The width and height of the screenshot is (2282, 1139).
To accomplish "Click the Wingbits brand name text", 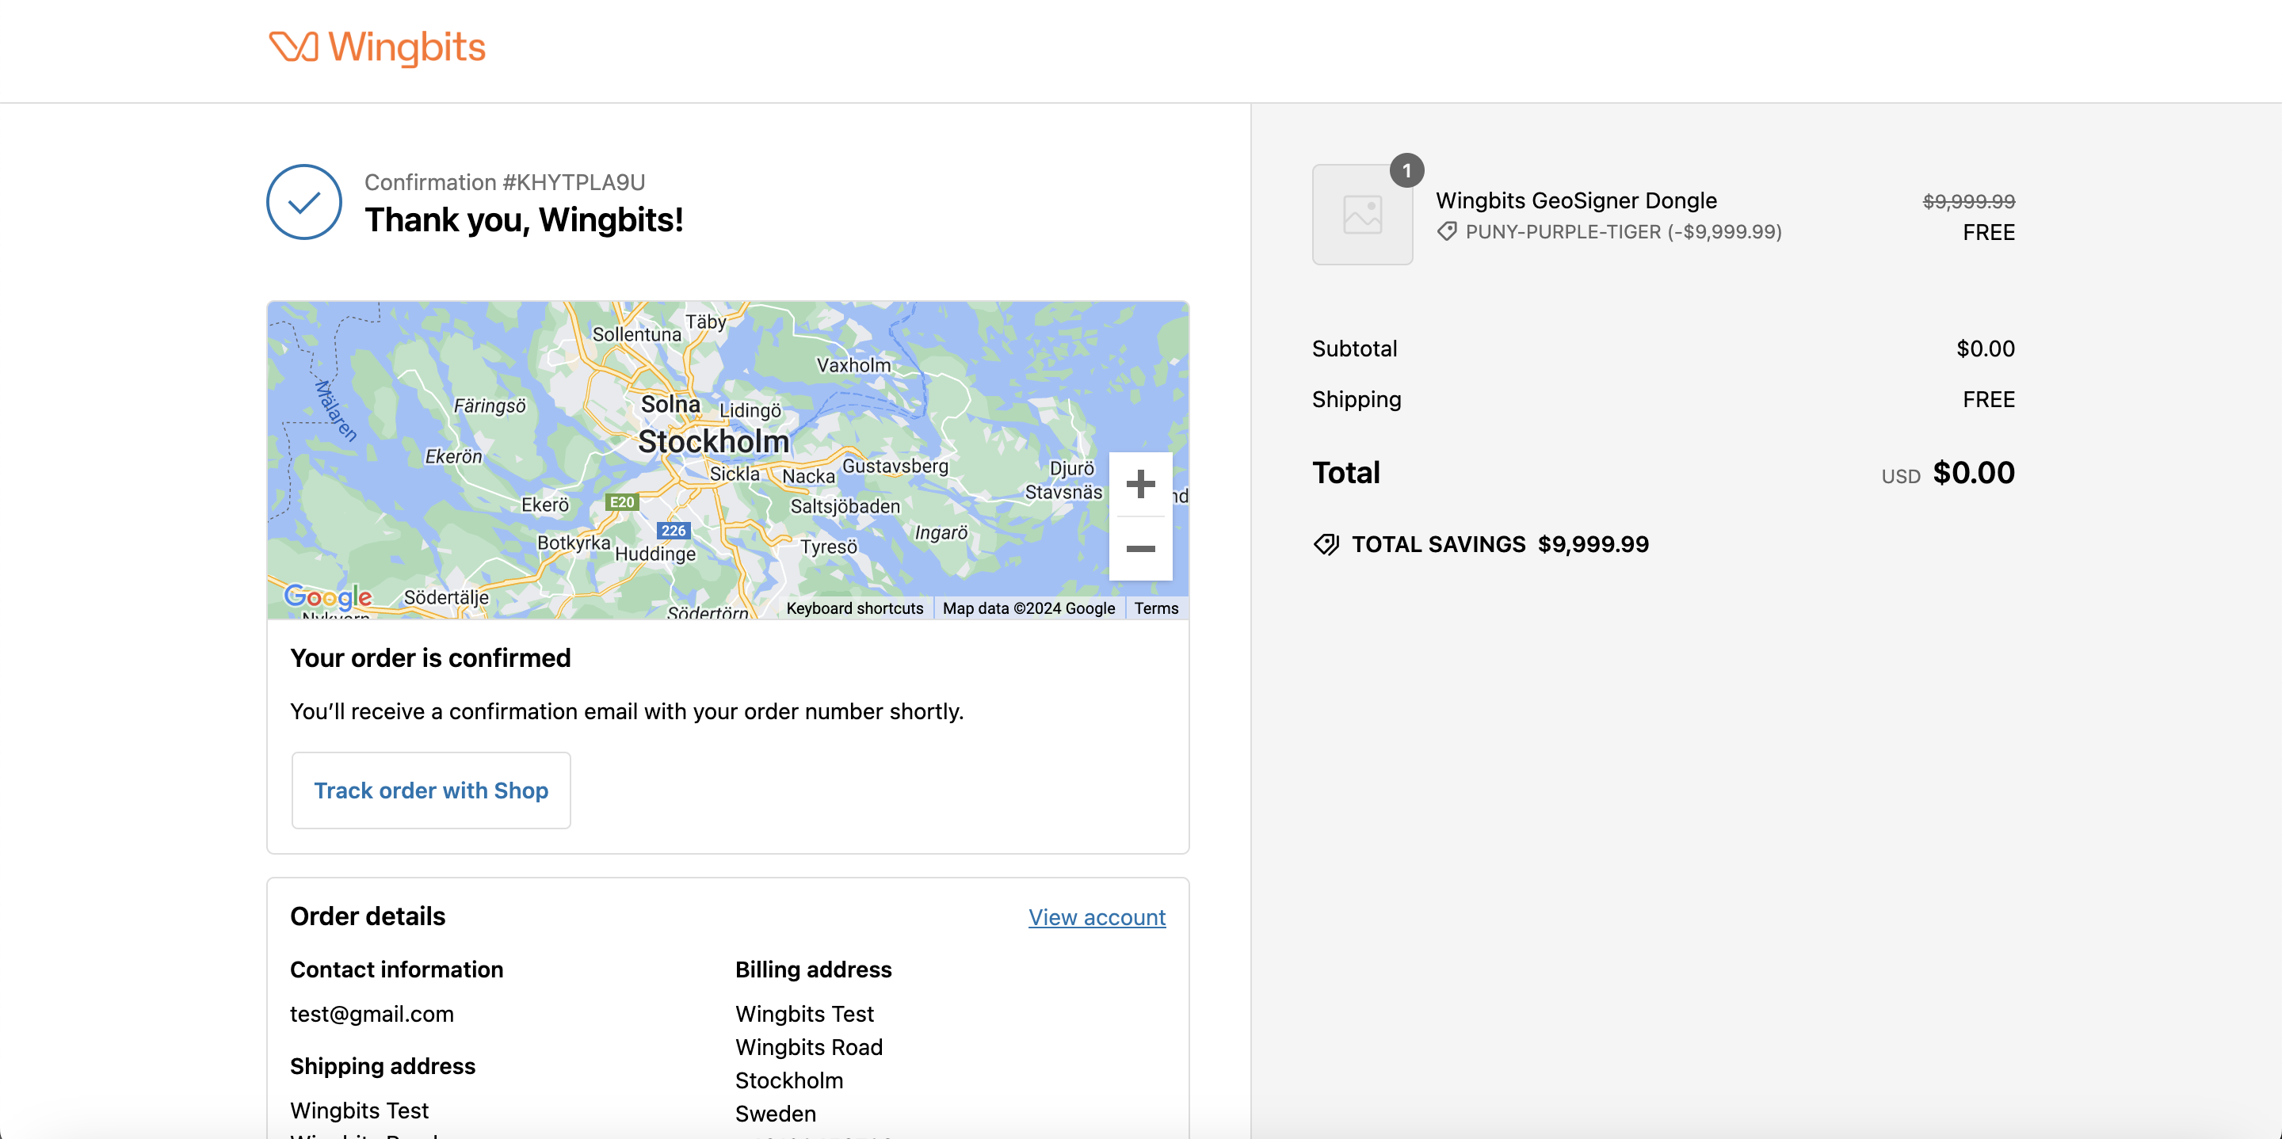I will click(406, 47).
